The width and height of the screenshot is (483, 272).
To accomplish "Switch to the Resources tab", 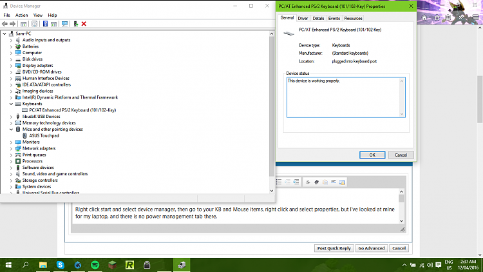I will (x=353, y=19).
